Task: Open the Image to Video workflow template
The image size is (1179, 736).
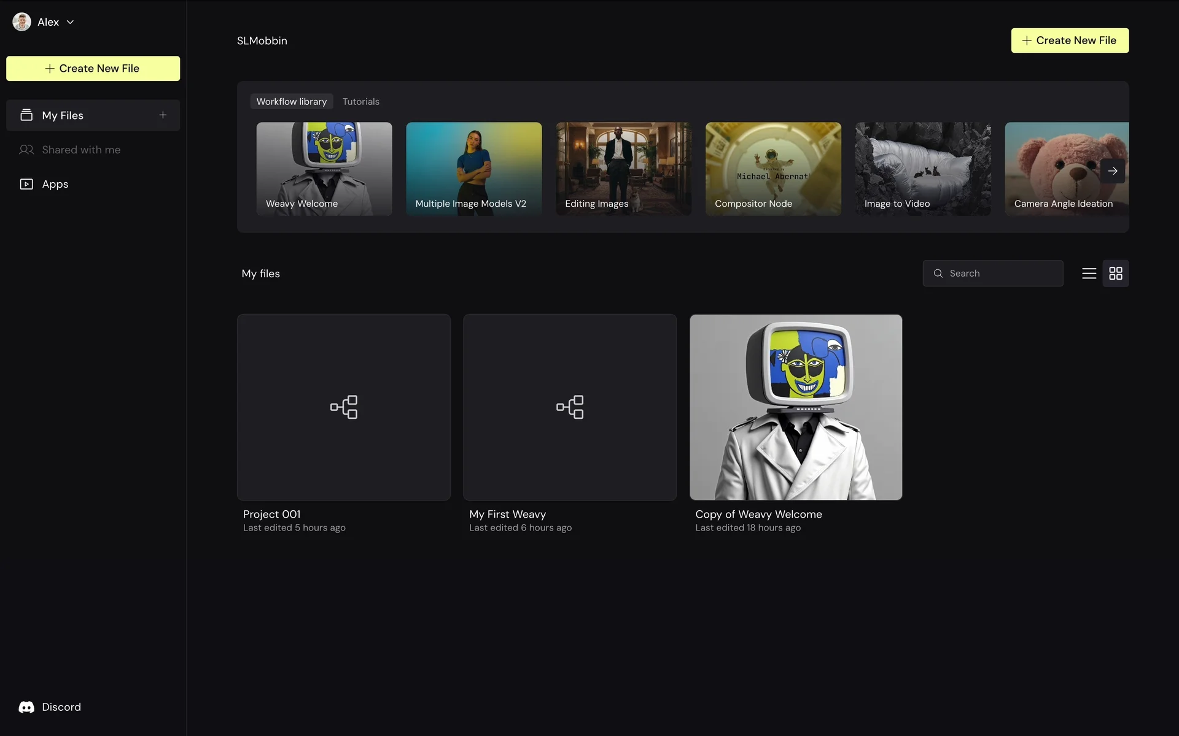Action: (922, 169)
